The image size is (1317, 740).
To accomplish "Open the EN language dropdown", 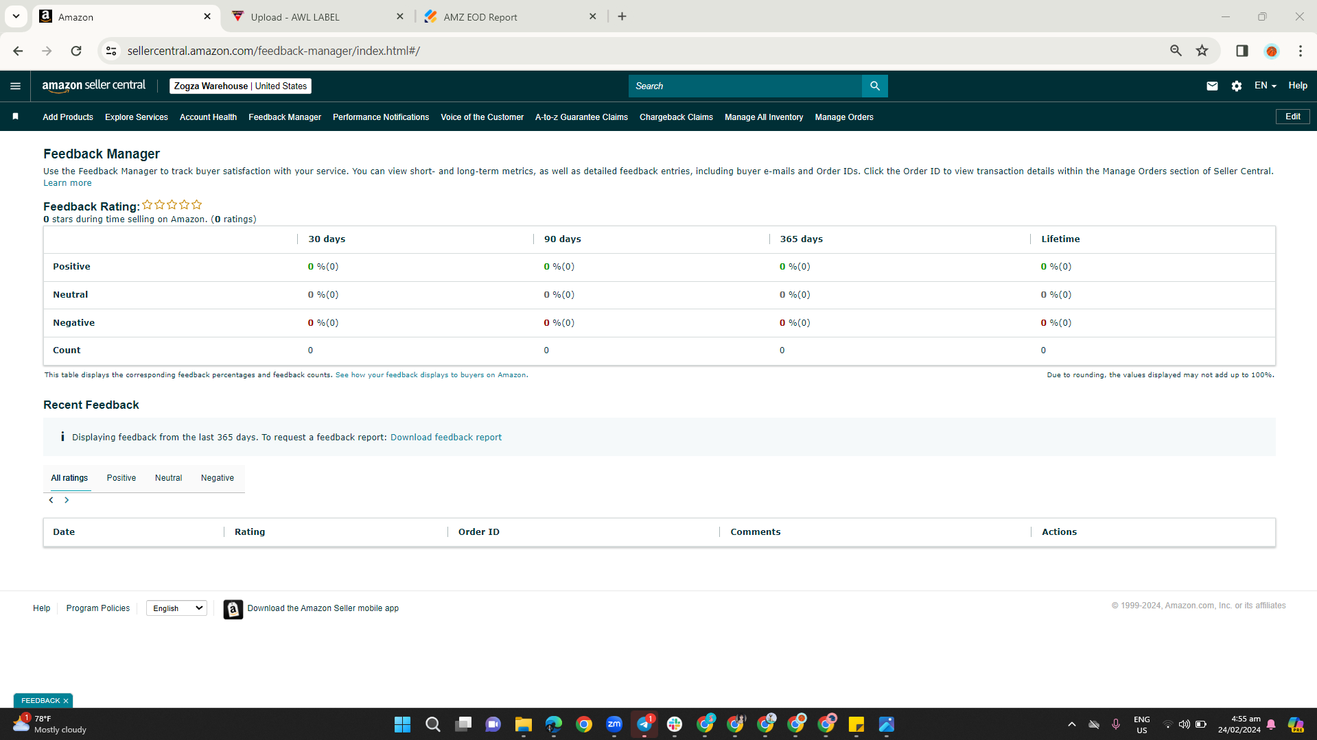I will click(1266, 86).
